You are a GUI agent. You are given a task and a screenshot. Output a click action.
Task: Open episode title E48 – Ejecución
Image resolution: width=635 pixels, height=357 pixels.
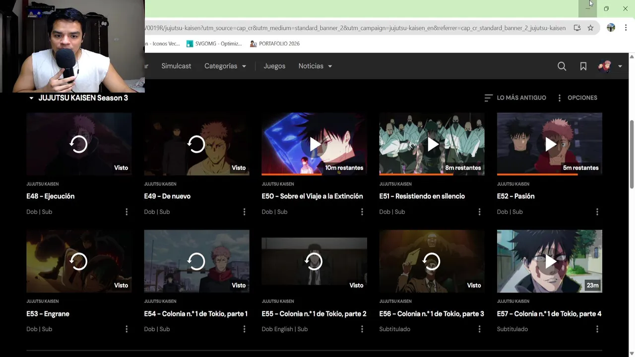click(50, 196)
